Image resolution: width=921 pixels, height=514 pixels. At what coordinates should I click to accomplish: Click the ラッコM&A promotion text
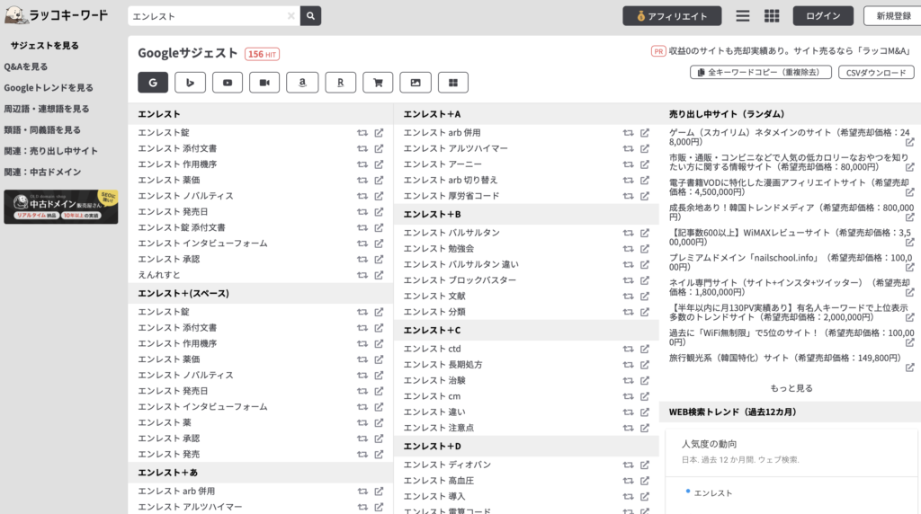coord(789,51)
